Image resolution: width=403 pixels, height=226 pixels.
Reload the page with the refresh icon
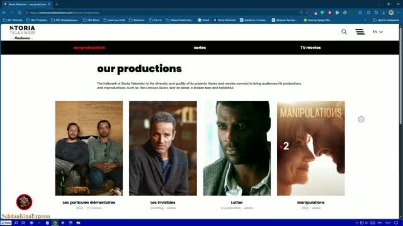(x=20, y=13)
